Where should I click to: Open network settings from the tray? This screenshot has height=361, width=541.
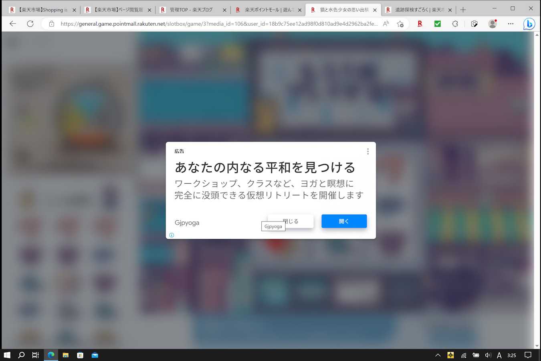tap(463, 355)
